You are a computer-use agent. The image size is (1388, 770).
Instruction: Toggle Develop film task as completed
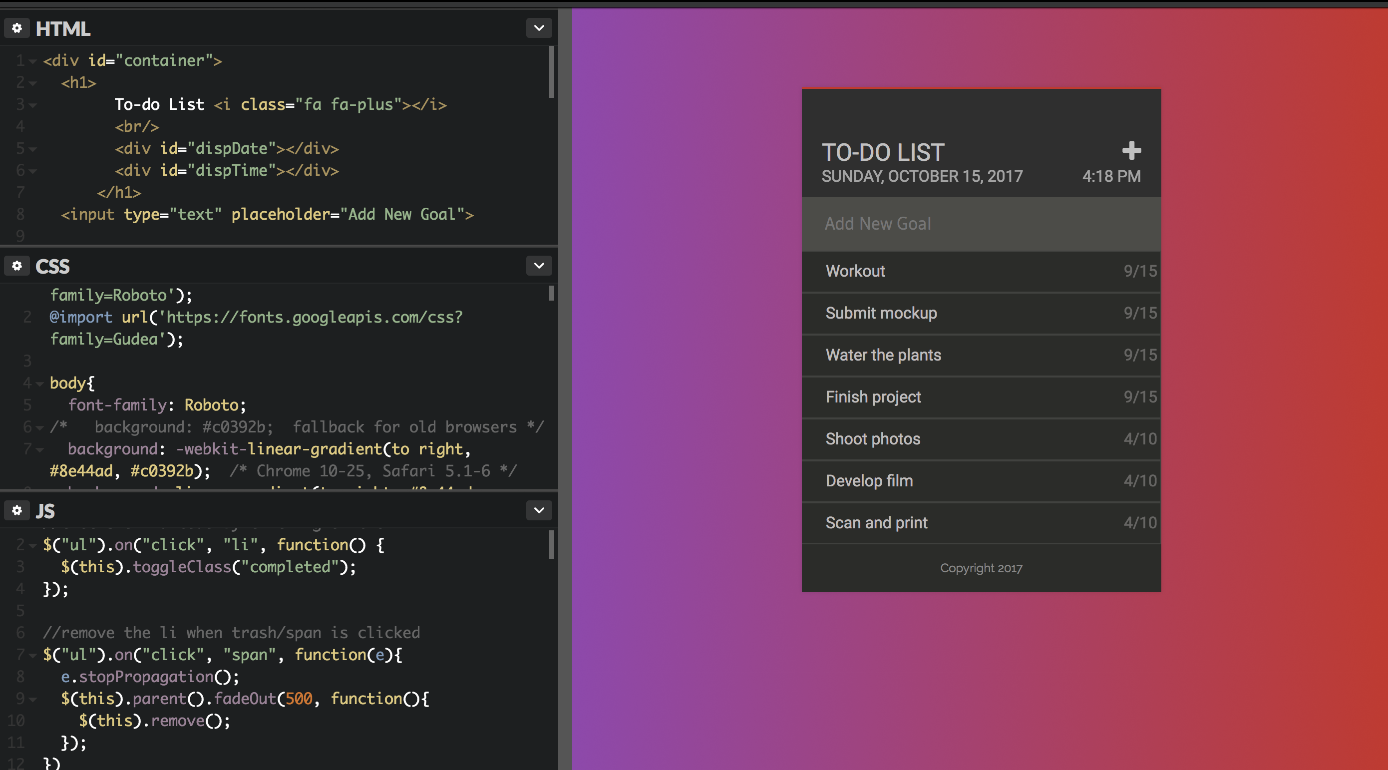pyautogui.click(x=970, y=481)
